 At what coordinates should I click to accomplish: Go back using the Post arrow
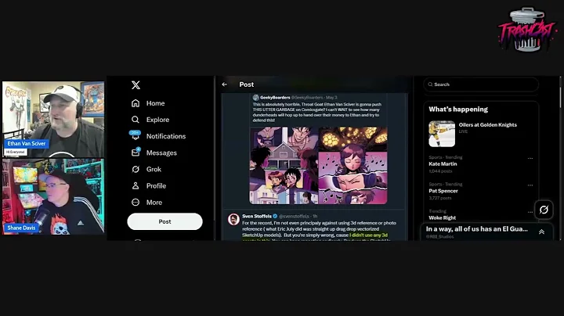225,84
